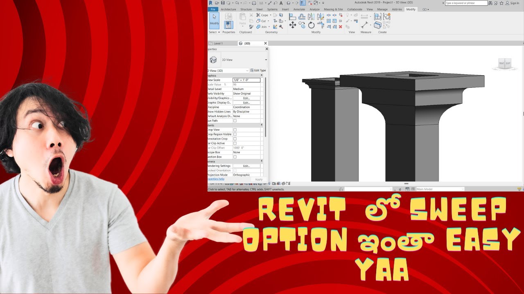524x294 pixels.
Task: Select the Offset tool
Action: pyautogui.click(x=302, y=17)
